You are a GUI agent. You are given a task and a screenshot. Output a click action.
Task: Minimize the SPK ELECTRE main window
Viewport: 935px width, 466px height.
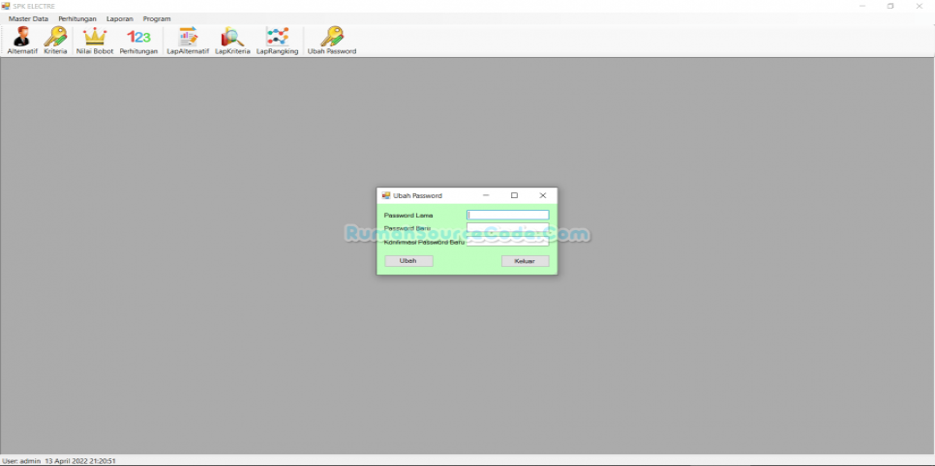coord(862,6)
